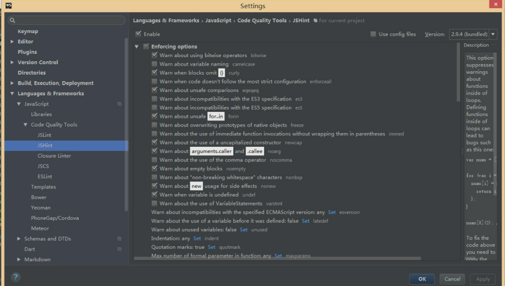Uncheck Warn about unsafe for..in

(155, 116)
